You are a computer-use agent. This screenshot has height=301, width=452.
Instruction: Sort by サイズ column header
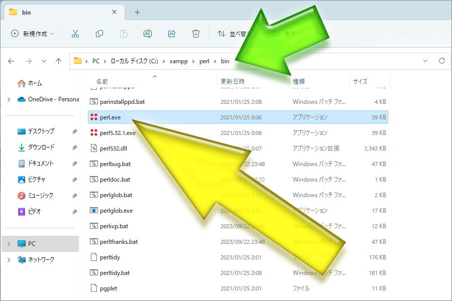click(x=360, y=81)
